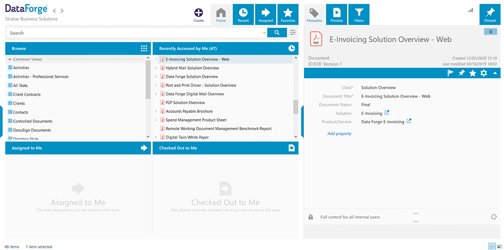504x250 pixels.
Task: Click the DataForge logo
Action: coord(26,9)
